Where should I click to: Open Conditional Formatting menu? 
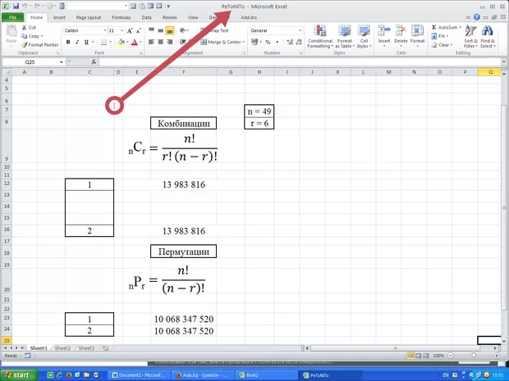[x=320, y=37]
